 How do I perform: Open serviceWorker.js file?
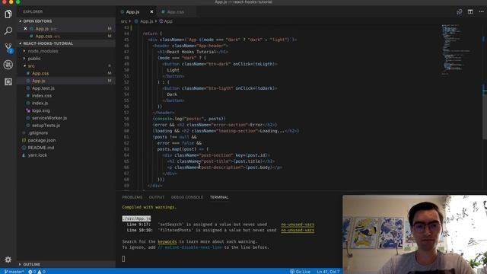pyautogui.click(x=49, y=118)
